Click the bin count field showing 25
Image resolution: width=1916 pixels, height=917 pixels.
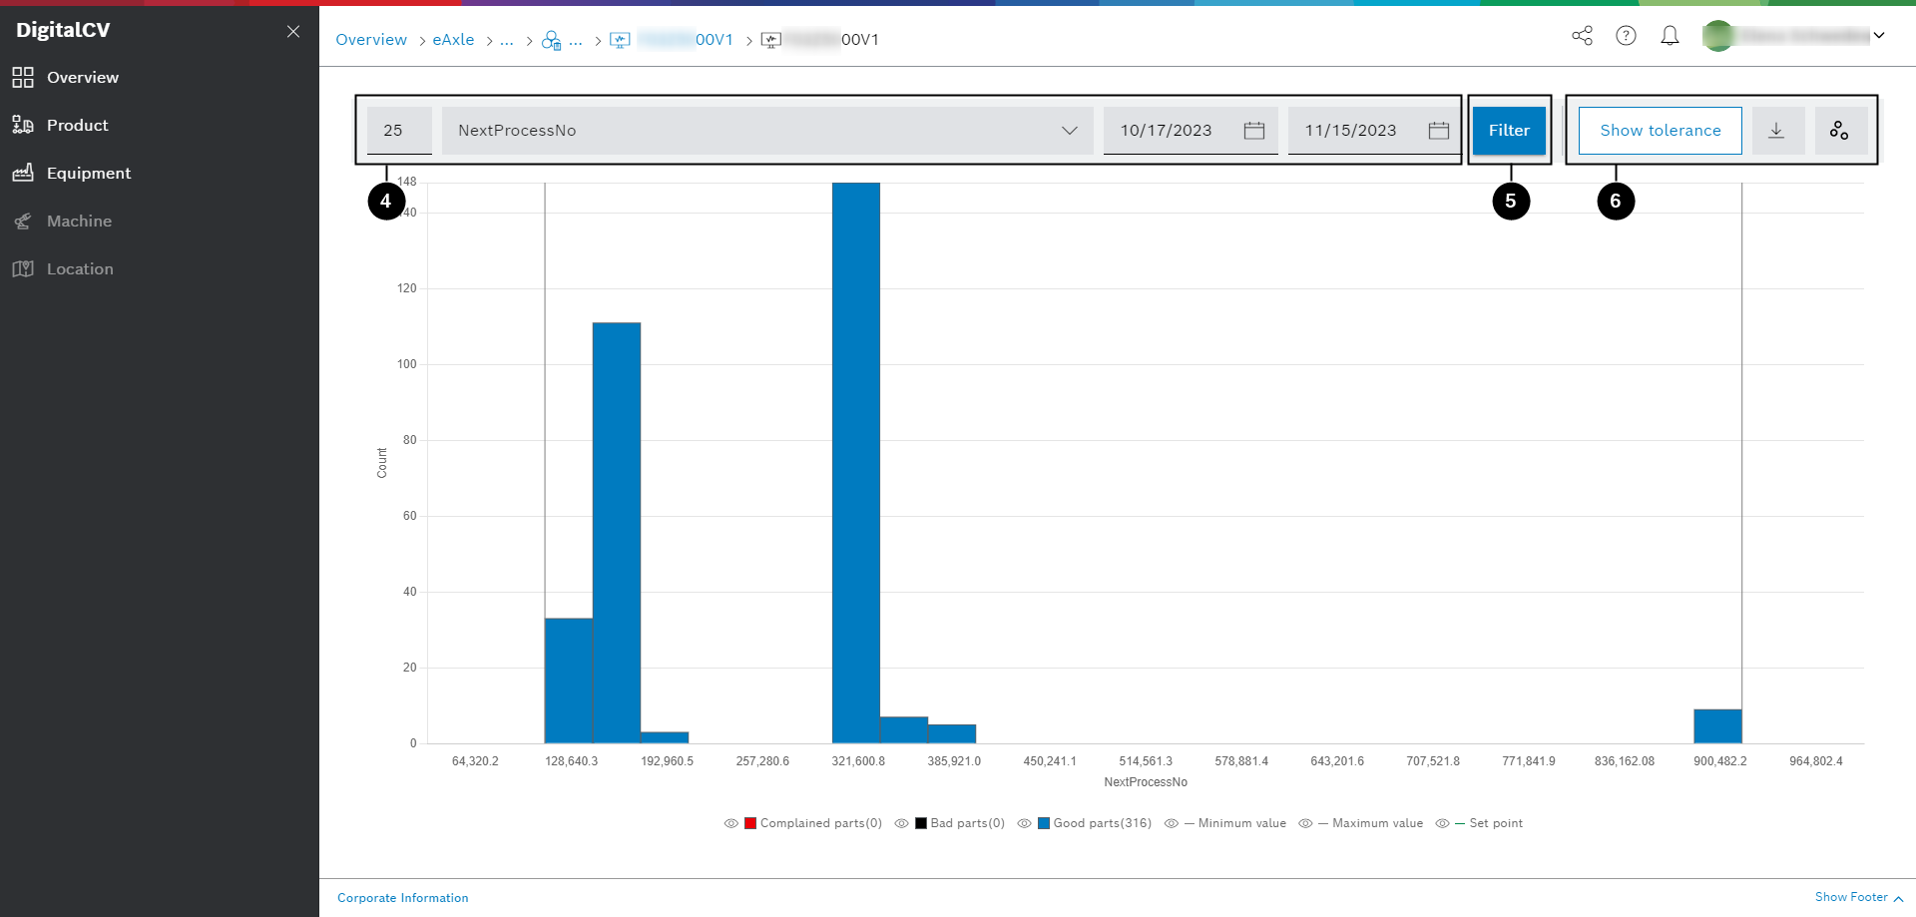click(397, 130)
